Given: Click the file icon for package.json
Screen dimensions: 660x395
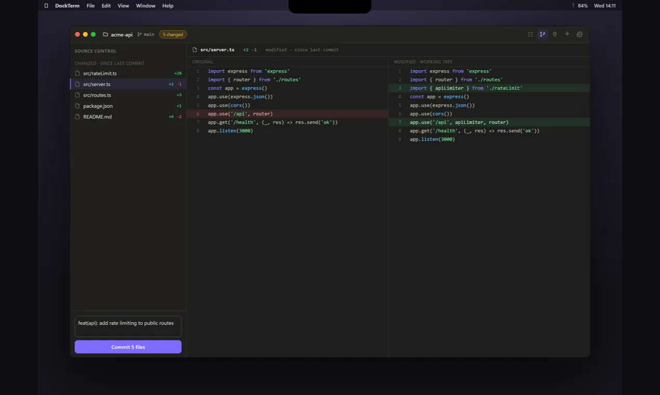Looking at the screenshot, I should (x=77, y=106).
